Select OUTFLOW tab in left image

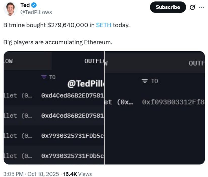(94, 61)
